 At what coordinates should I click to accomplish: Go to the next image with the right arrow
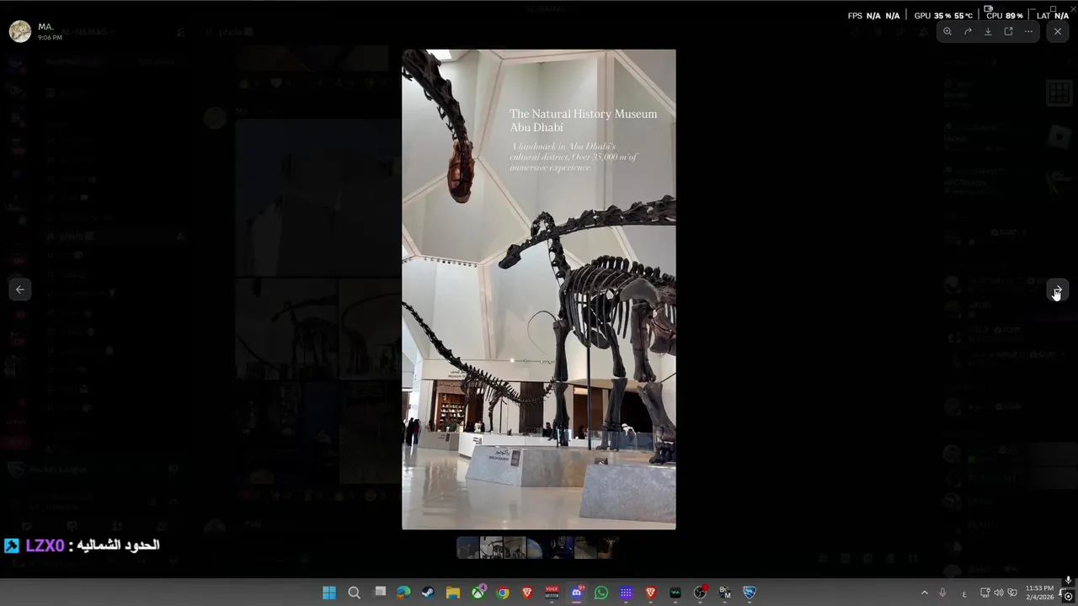coord(1058,290)
